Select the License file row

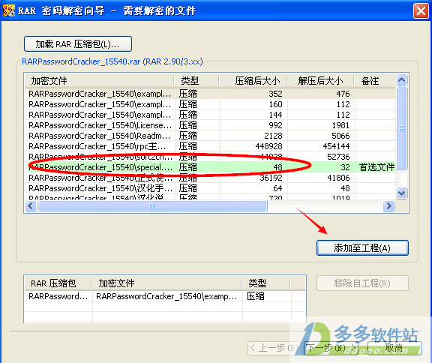tap(210, 125)
